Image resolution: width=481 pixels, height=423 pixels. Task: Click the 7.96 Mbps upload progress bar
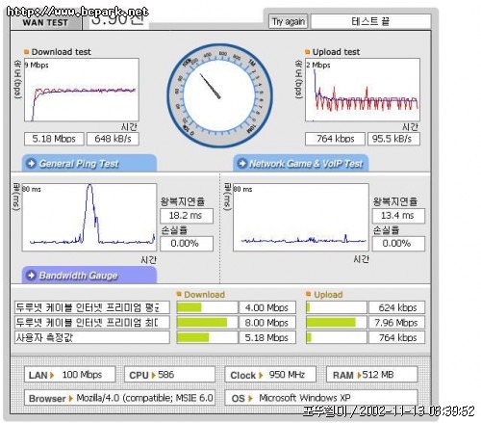(x=337, y=322)
